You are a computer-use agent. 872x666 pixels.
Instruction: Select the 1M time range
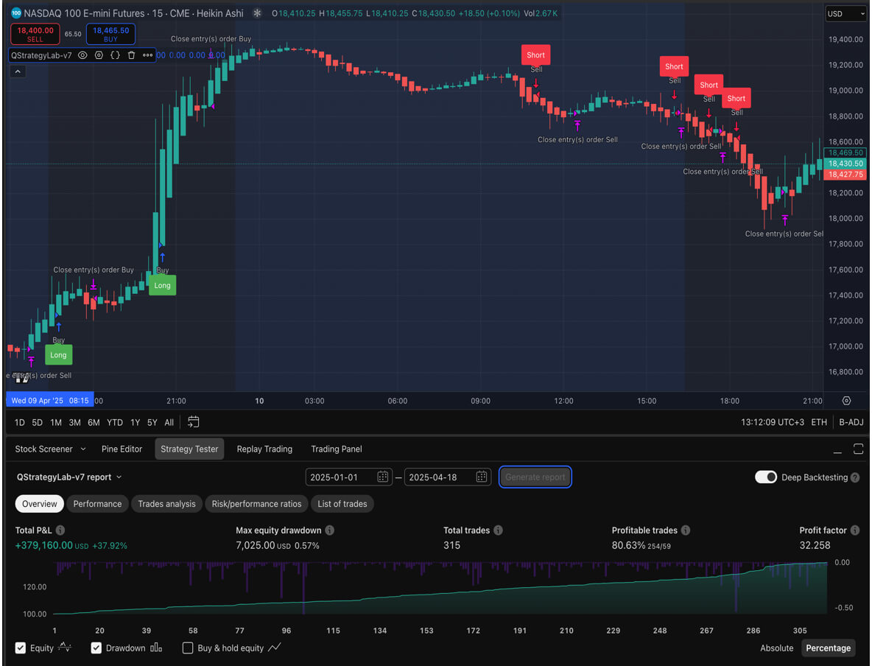coord(56,422)
